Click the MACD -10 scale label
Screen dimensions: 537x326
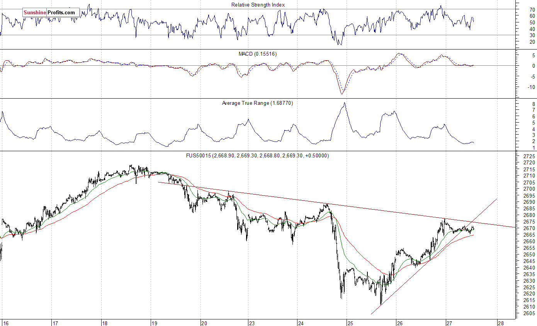coord(531,87)
